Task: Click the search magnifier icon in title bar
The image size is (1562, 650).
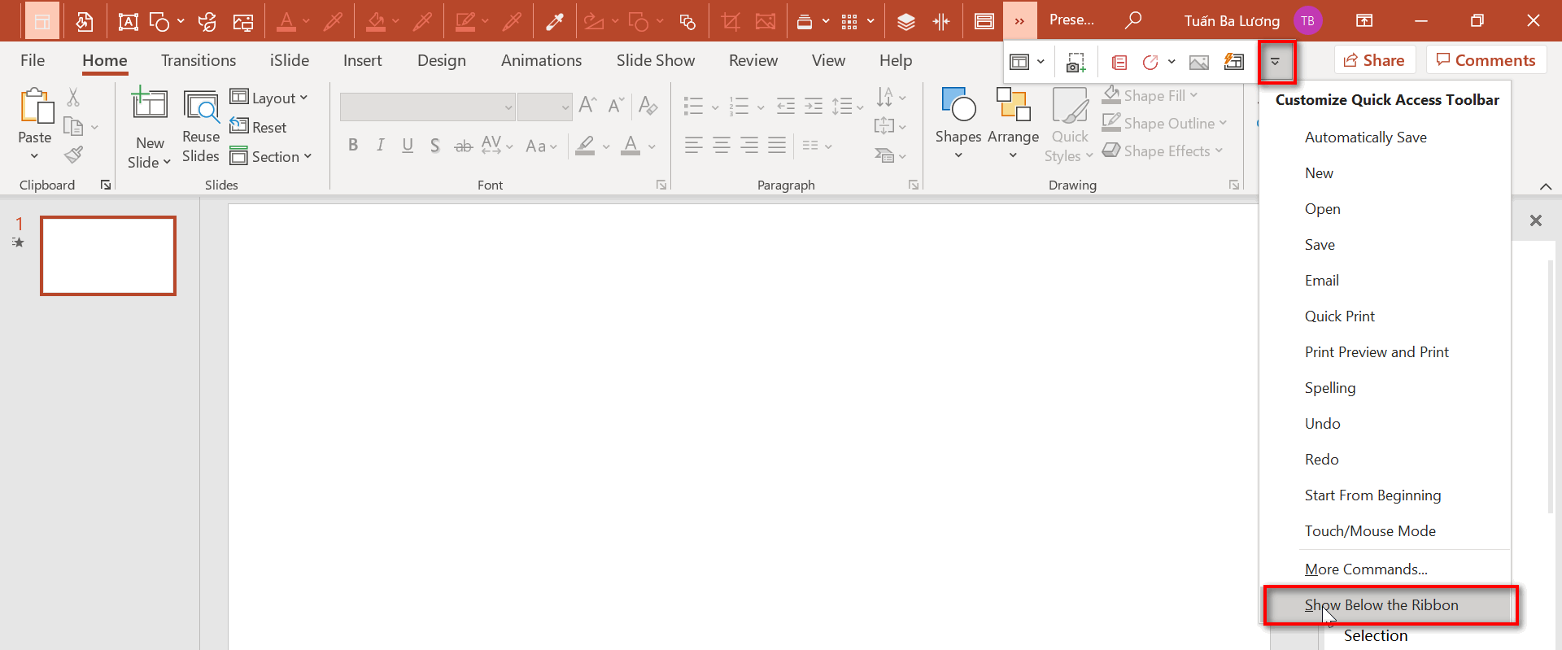Action: coord(1133,20)
